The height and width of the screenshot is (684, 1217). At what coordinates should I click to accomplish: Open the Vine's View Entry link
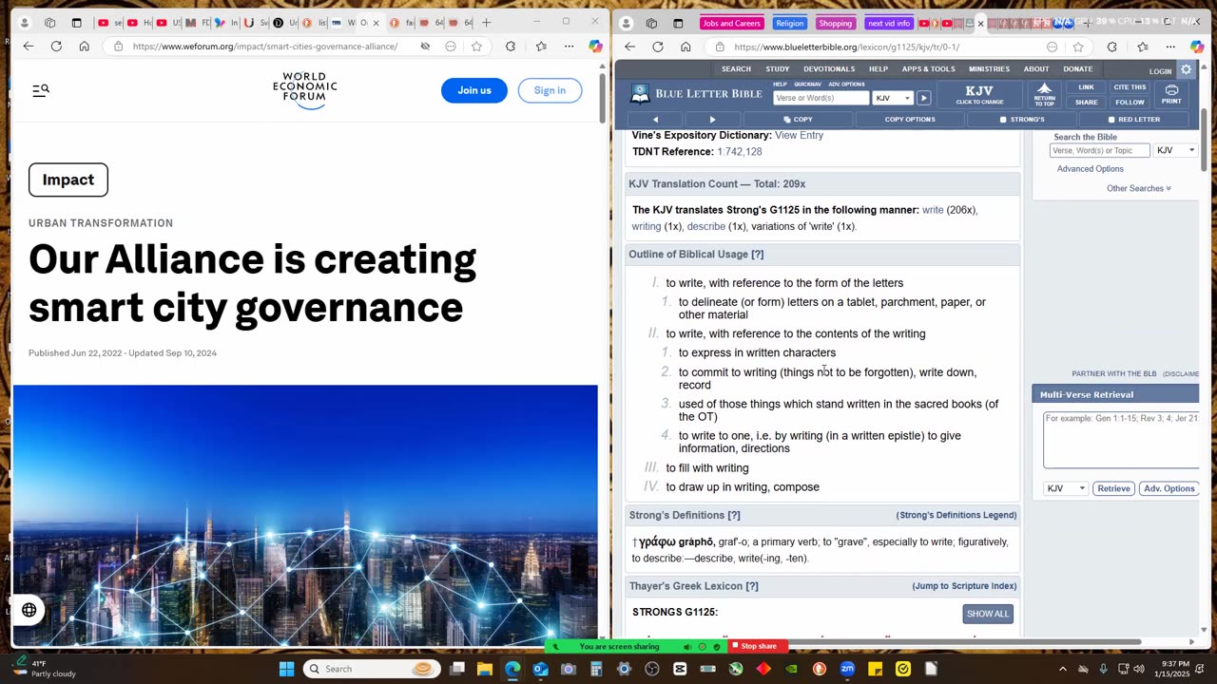[799, 135]
